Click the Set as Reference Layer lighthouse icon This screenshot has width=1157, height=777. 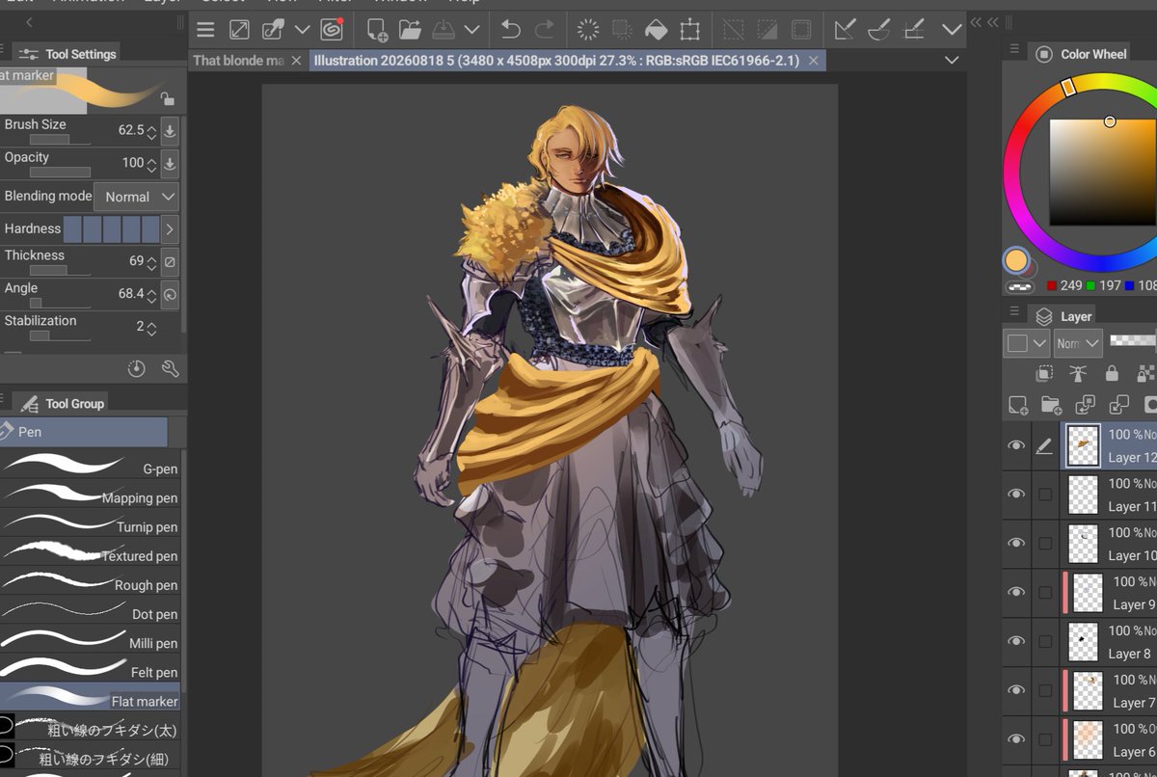(x=1078, y=373)
